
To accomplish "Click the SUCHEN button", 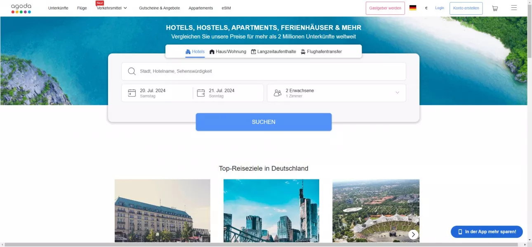I will [264, 122].
